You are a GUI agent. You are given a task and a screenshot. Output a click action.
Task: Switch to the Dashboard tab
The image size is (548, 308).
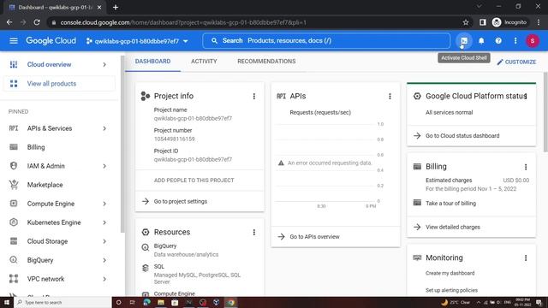152,62
